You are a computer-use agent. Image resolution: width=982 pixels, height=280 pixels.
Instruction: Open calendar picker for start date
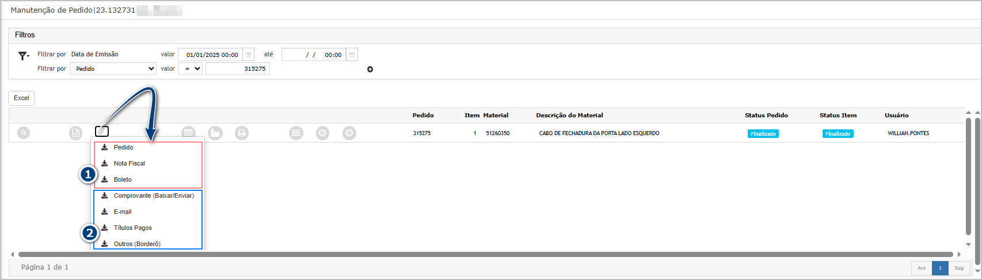[249, 55]
